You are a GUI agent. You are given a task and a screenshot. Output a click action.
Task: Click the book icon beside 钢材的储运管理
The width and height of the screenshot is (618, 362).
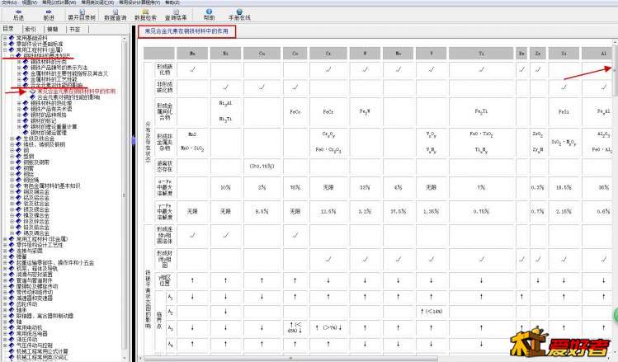[26, 133]
